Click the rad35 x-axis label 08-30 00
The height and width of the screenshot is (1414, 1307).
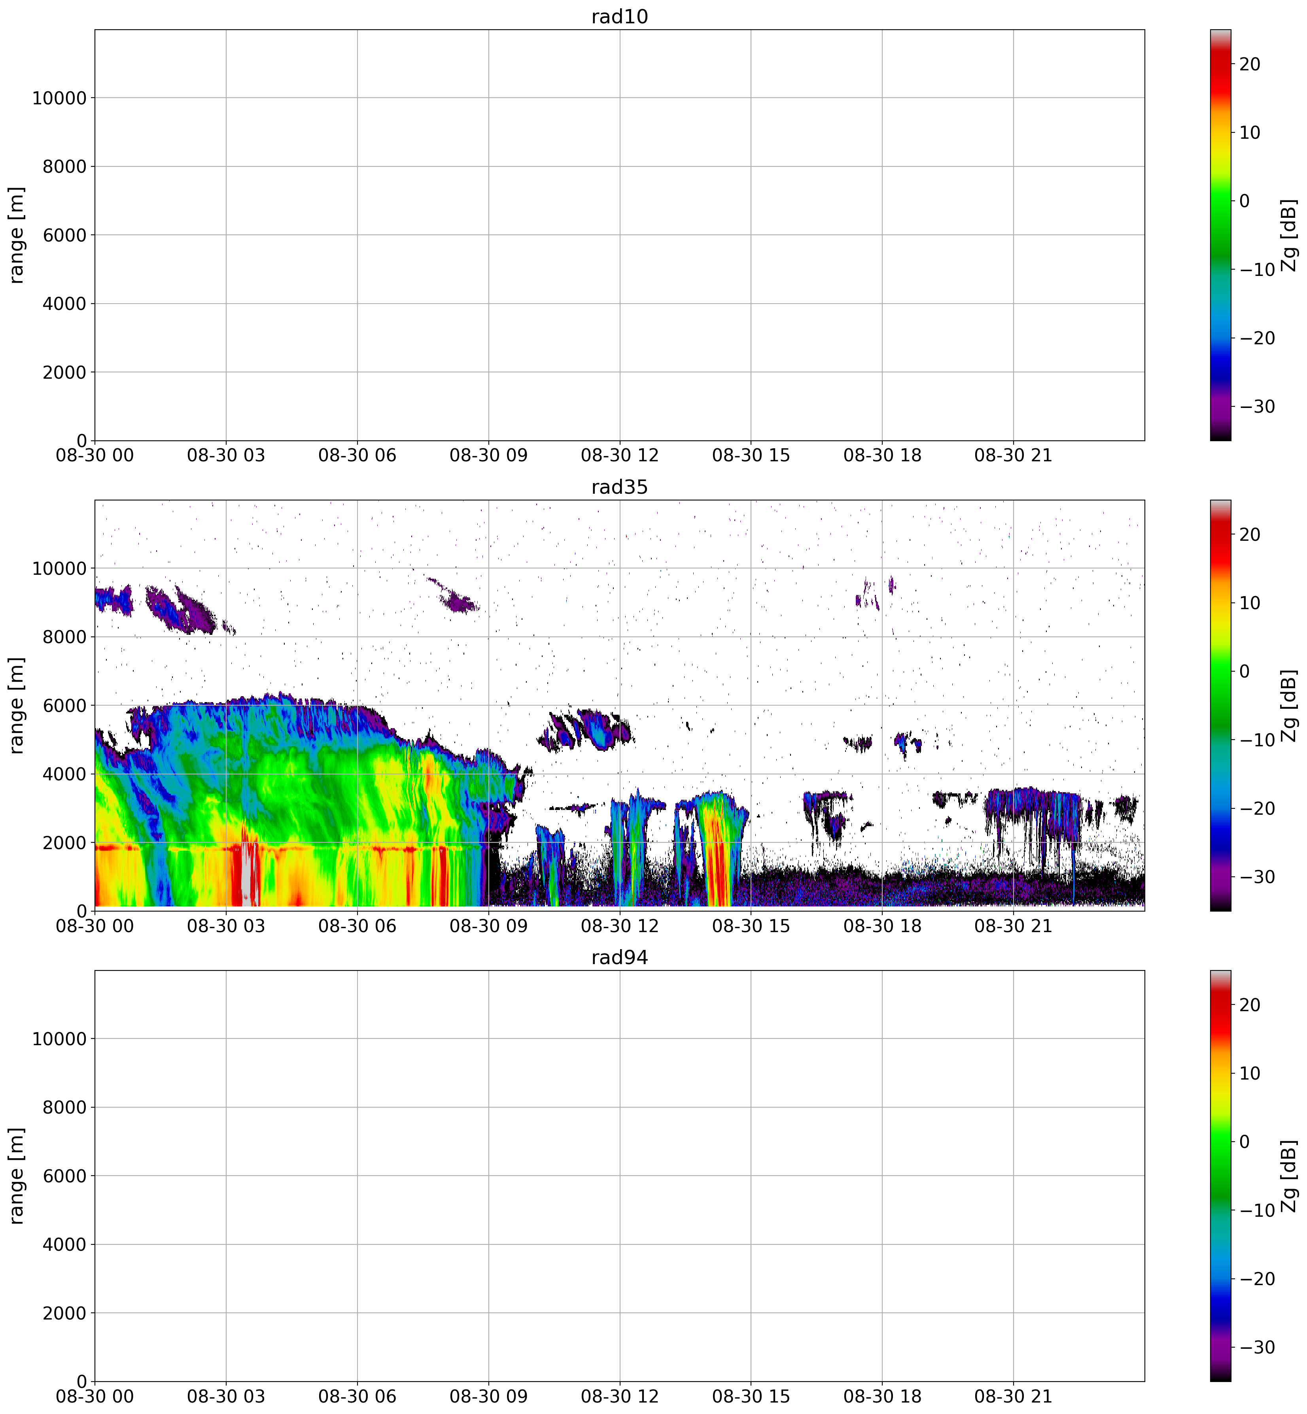[95, 926]
